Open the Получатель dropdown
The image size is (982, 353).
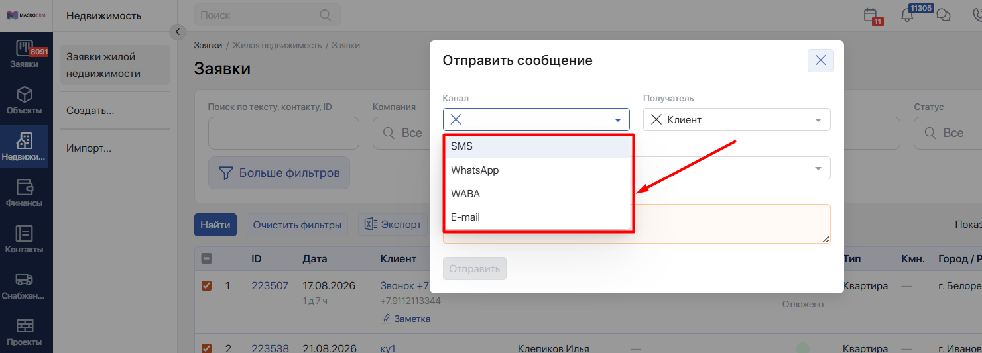click(737, 120)
